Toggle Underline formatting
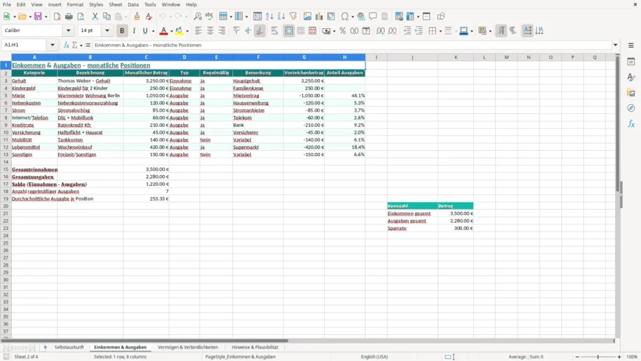The width and height of the screenshot is (641, 361). 145,31
